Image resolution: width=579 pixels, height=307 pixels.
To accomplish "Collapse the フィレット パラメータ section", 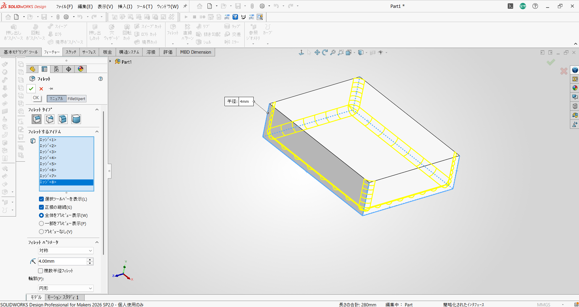I will click(x=97, y=242).
